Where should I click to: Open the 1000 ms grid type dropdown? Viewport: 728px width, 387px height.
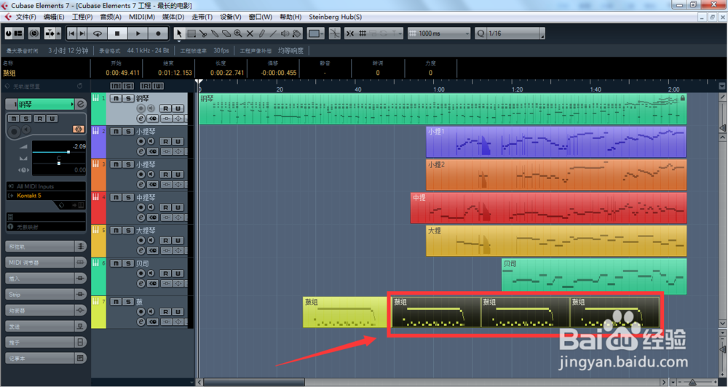[x=439, y=33]
